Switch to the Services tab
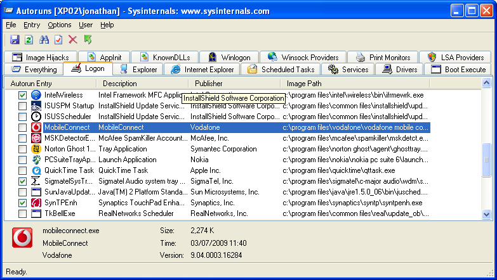The height and width of the screenshot is (280, 497). tap(348, 69)
